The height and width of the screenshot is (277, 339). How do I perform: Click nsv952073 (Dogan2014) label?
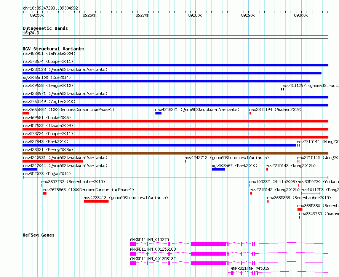[47, 174]
